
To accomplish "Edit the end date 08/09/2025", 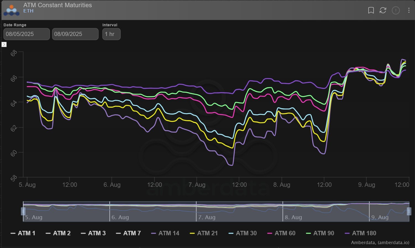I will [x=75, y=34].
